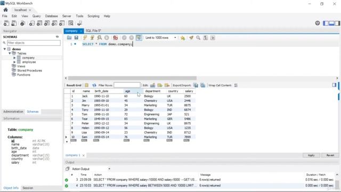Switch to the SQL File 5* tab

click(93, 31)
